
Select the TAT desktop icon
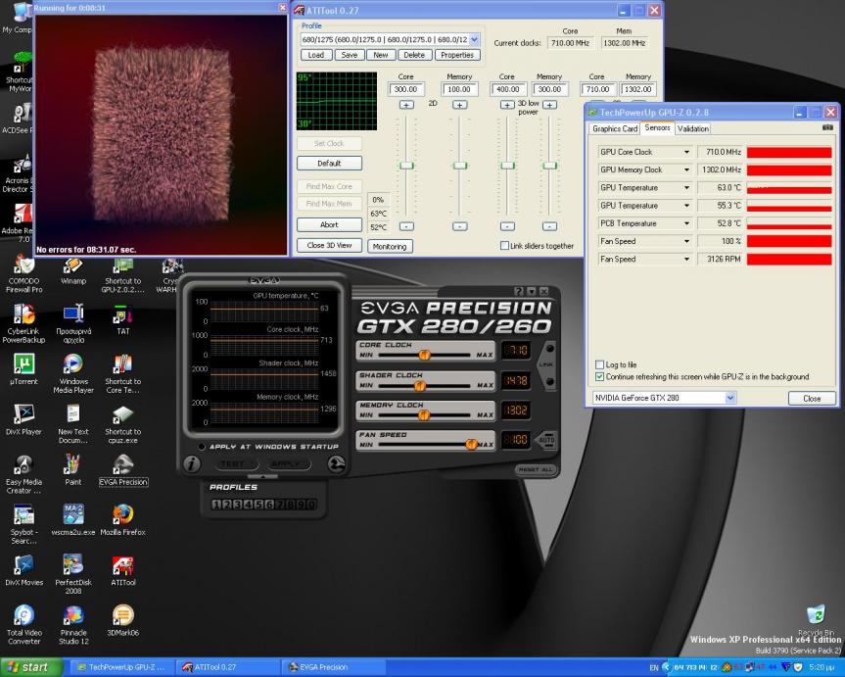122,319
